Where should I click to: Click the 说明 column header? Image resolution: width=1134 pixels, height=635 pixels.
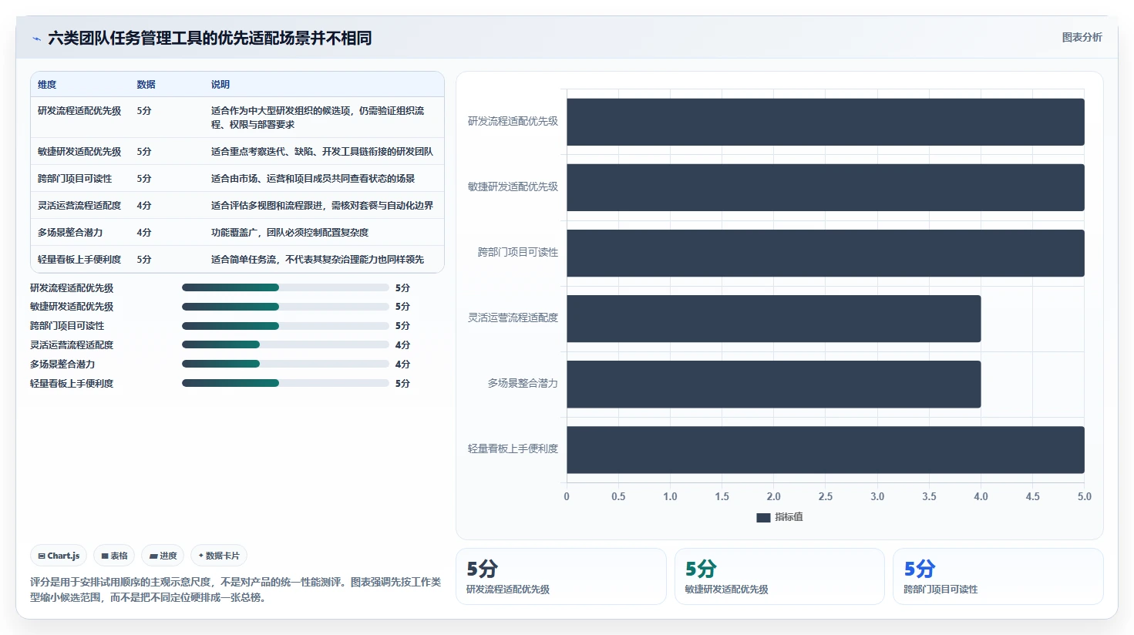coord(220,85)
